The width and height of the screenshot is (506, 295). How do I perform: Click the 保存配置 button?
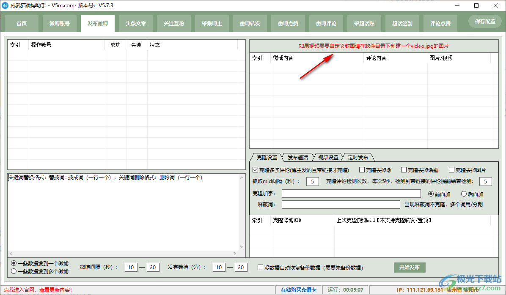485,22
